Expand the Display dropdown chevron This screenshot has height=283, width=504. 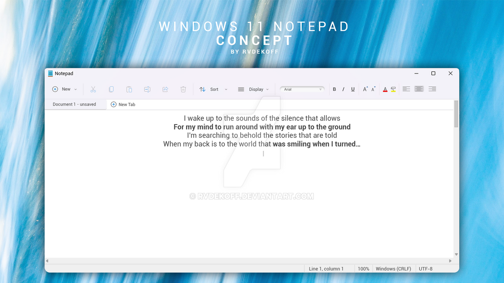point(267,90)
